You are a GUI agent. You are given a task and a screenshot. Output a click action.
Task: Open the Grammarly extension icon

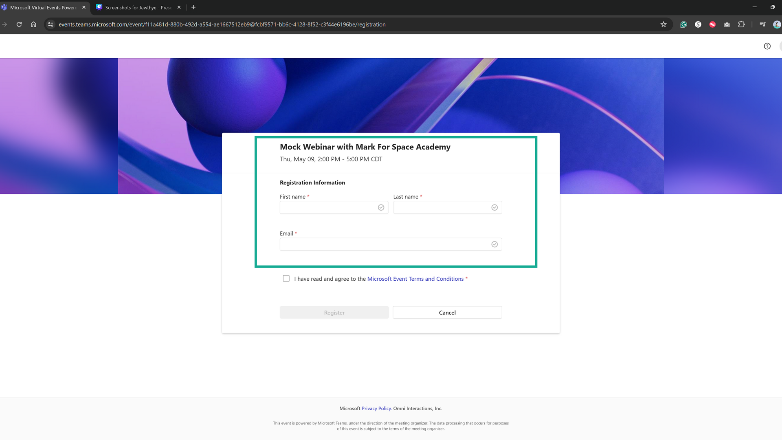[x=683, y=24]
